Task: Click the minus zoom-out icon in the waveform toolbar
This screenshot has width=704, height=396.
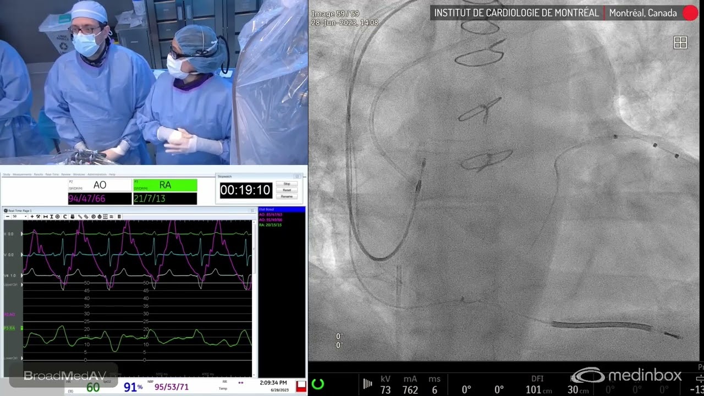Action: [x=8, y=217]
